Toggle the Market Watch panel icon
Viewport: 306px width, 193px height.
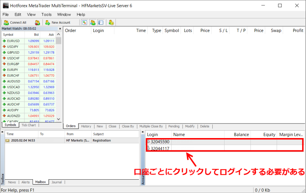[85, 23]
